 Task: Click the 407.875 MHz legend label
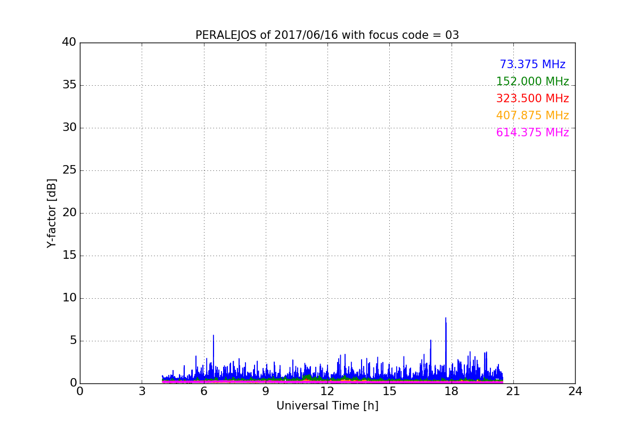[532, 116]
